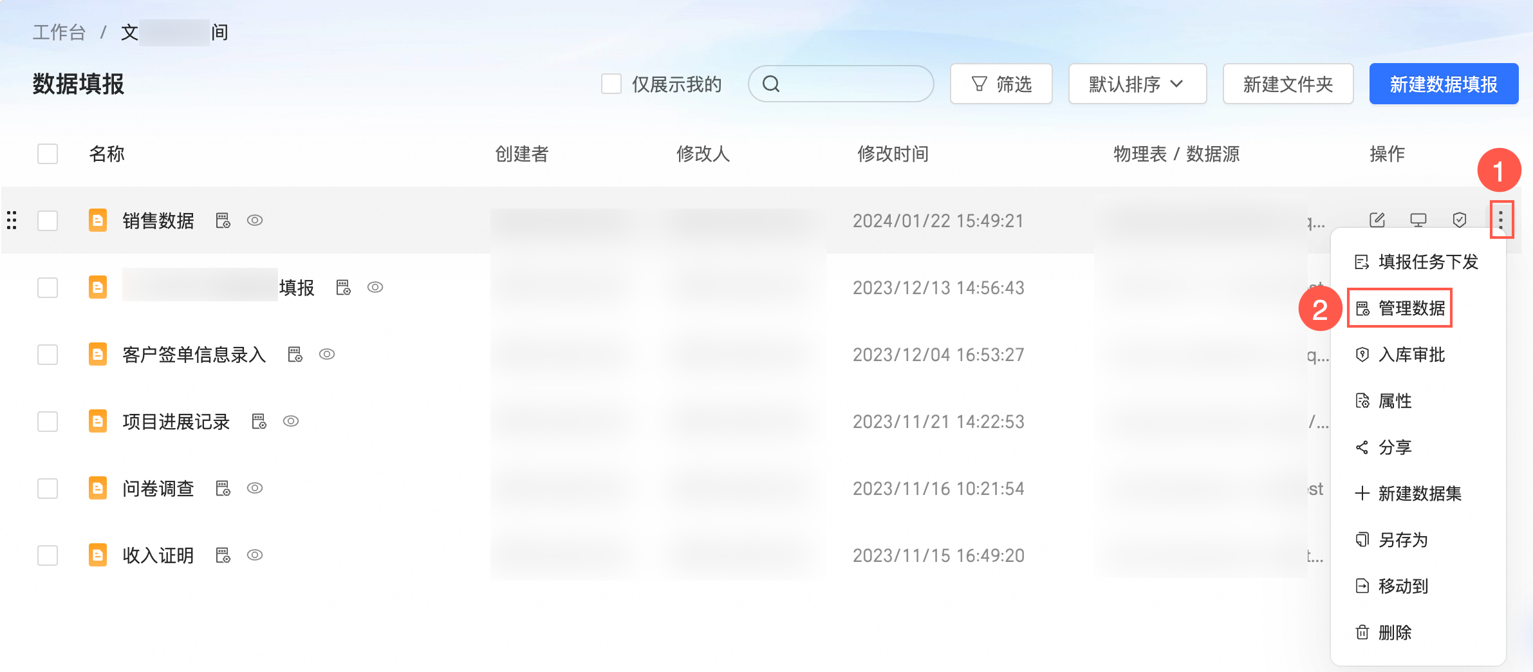Click the monitor preview icon in 销售数据 row
The height and width of the screenshot is (672, 1533).
[x=1418, y=220]
